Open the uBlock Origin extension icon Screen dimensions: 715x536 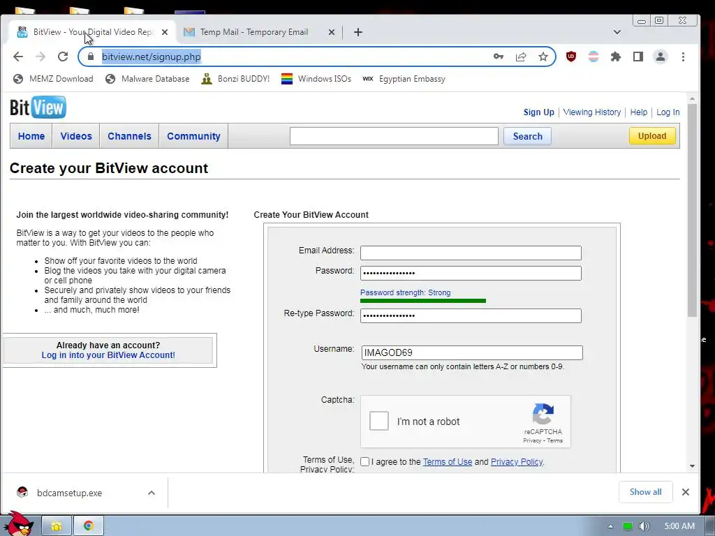pyautogui.click(x=571, y=57)
